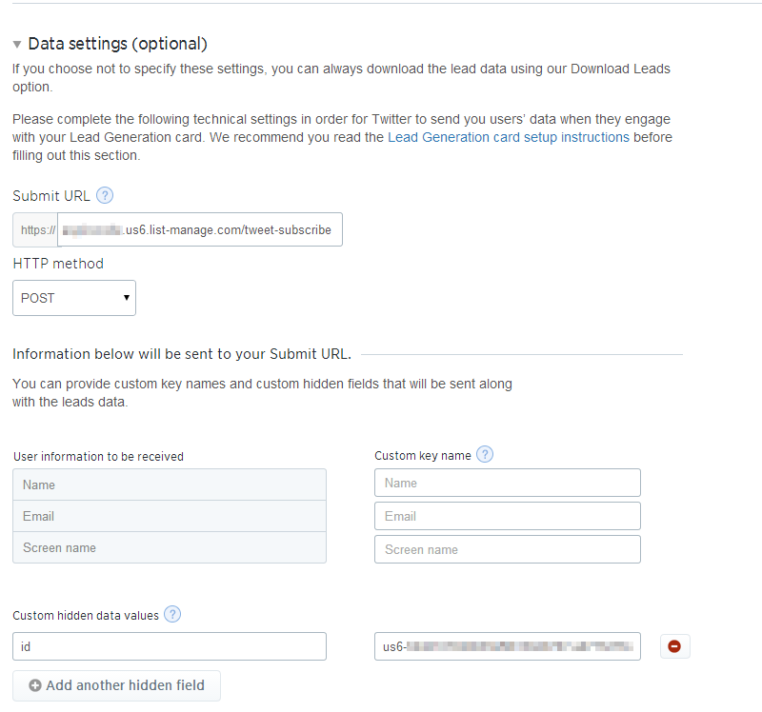762x712 pixels.
Task: Remove hidden field with red minus icon
Action: click(x=674, y=646)
